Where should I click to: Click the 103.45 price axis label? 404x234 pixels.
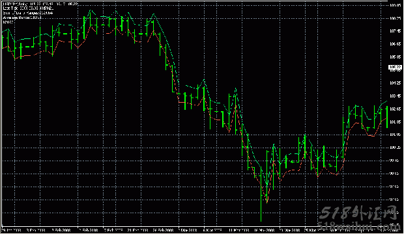click(x=396, y=96)
